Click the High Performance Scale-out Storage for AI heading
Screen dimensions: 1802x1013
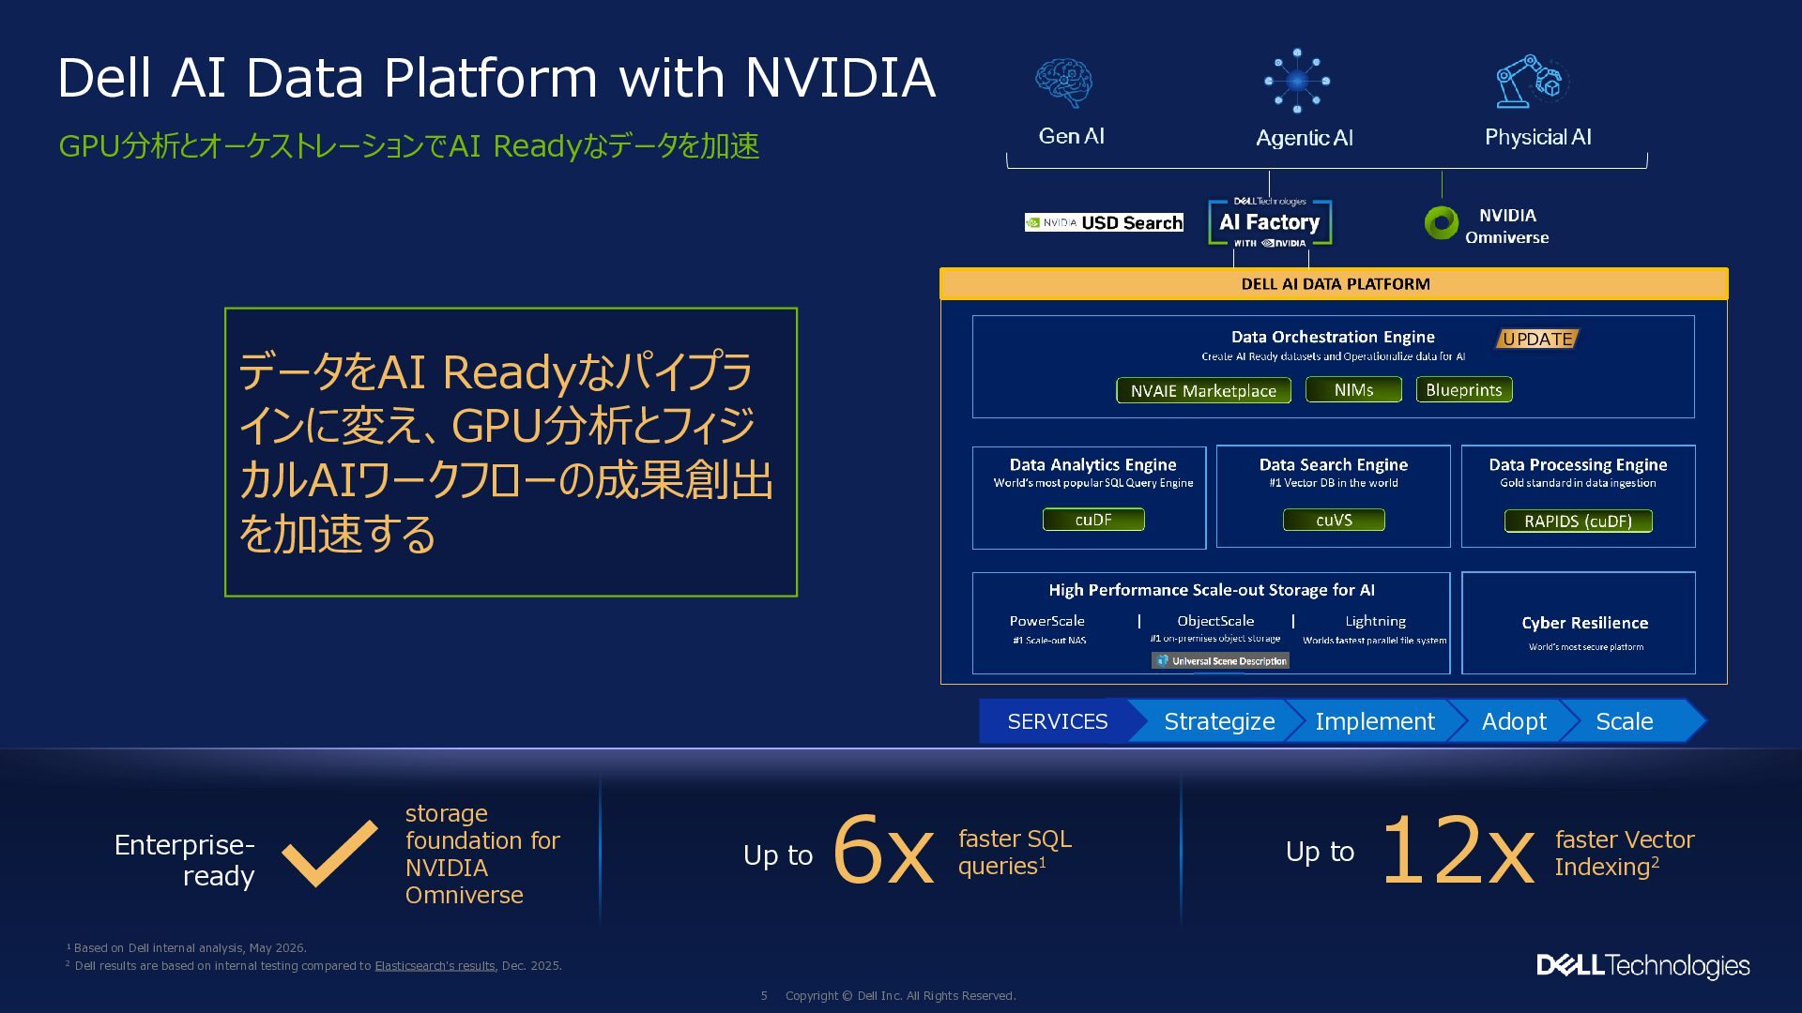(1212, 590)
